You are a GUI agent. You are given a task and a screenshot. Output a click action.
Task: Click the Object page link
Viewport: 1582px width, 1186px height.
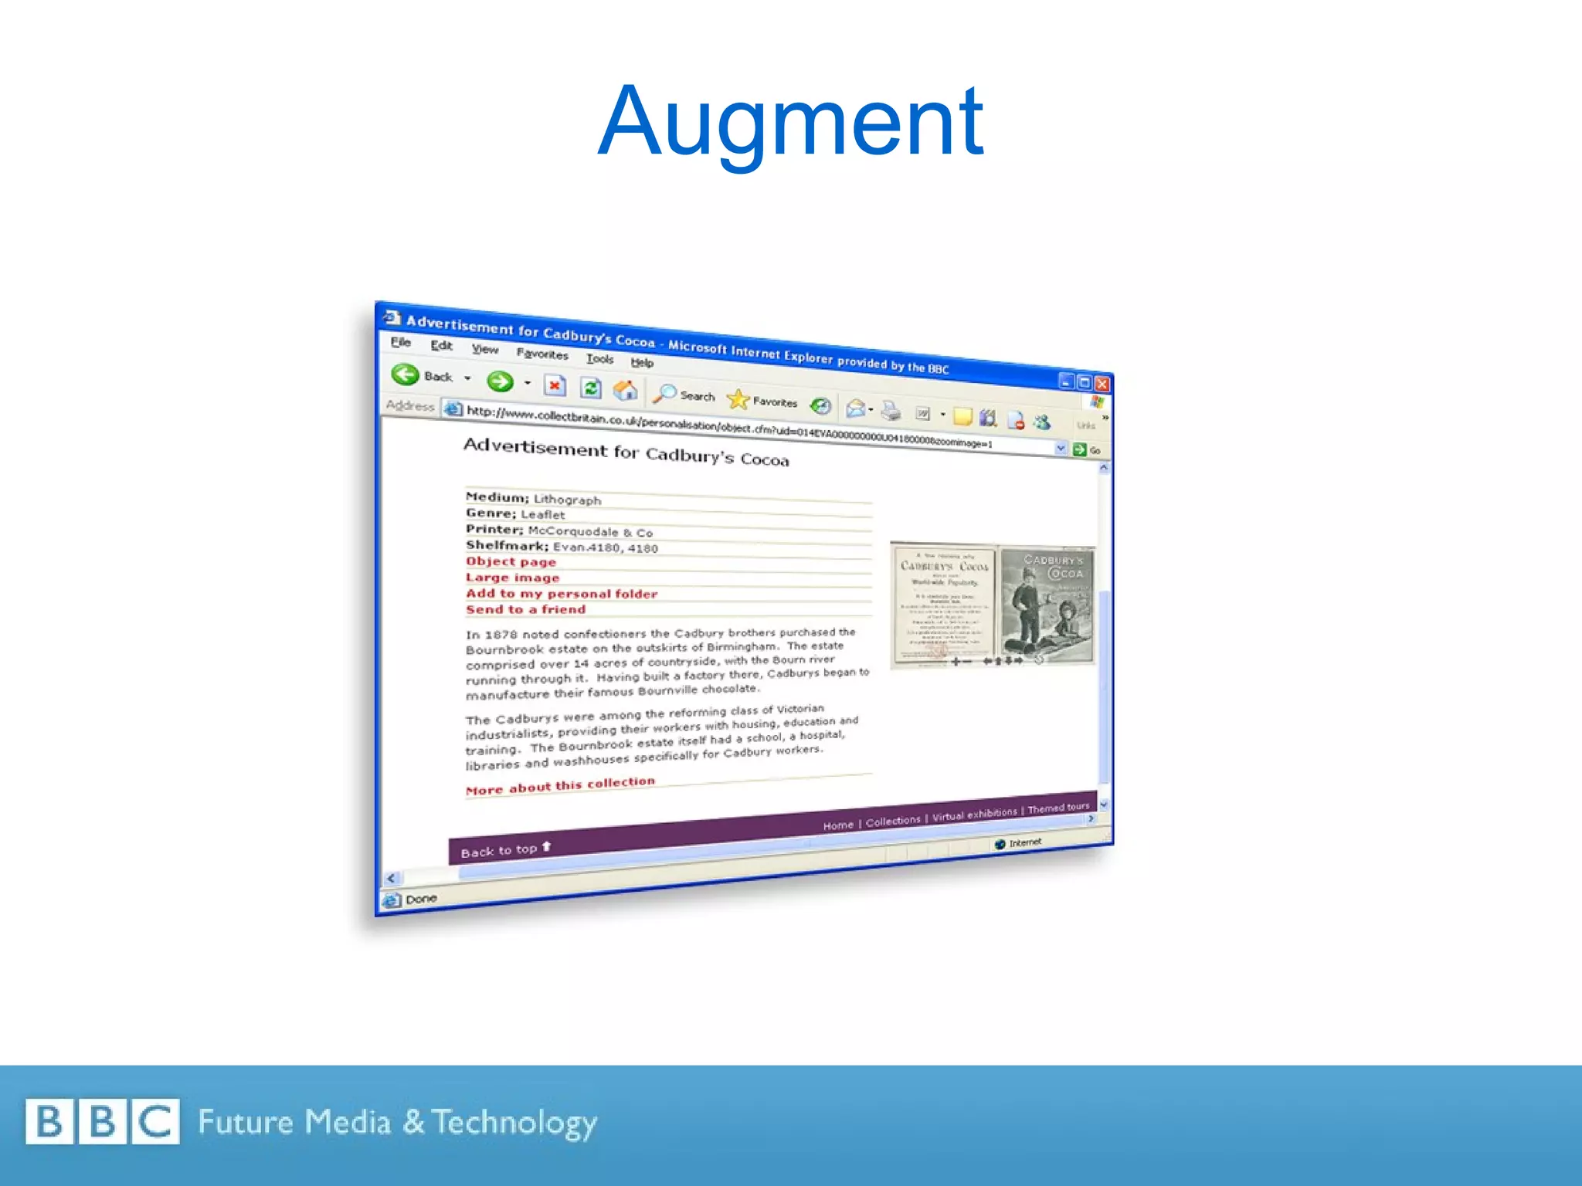[x=511, y=561]
